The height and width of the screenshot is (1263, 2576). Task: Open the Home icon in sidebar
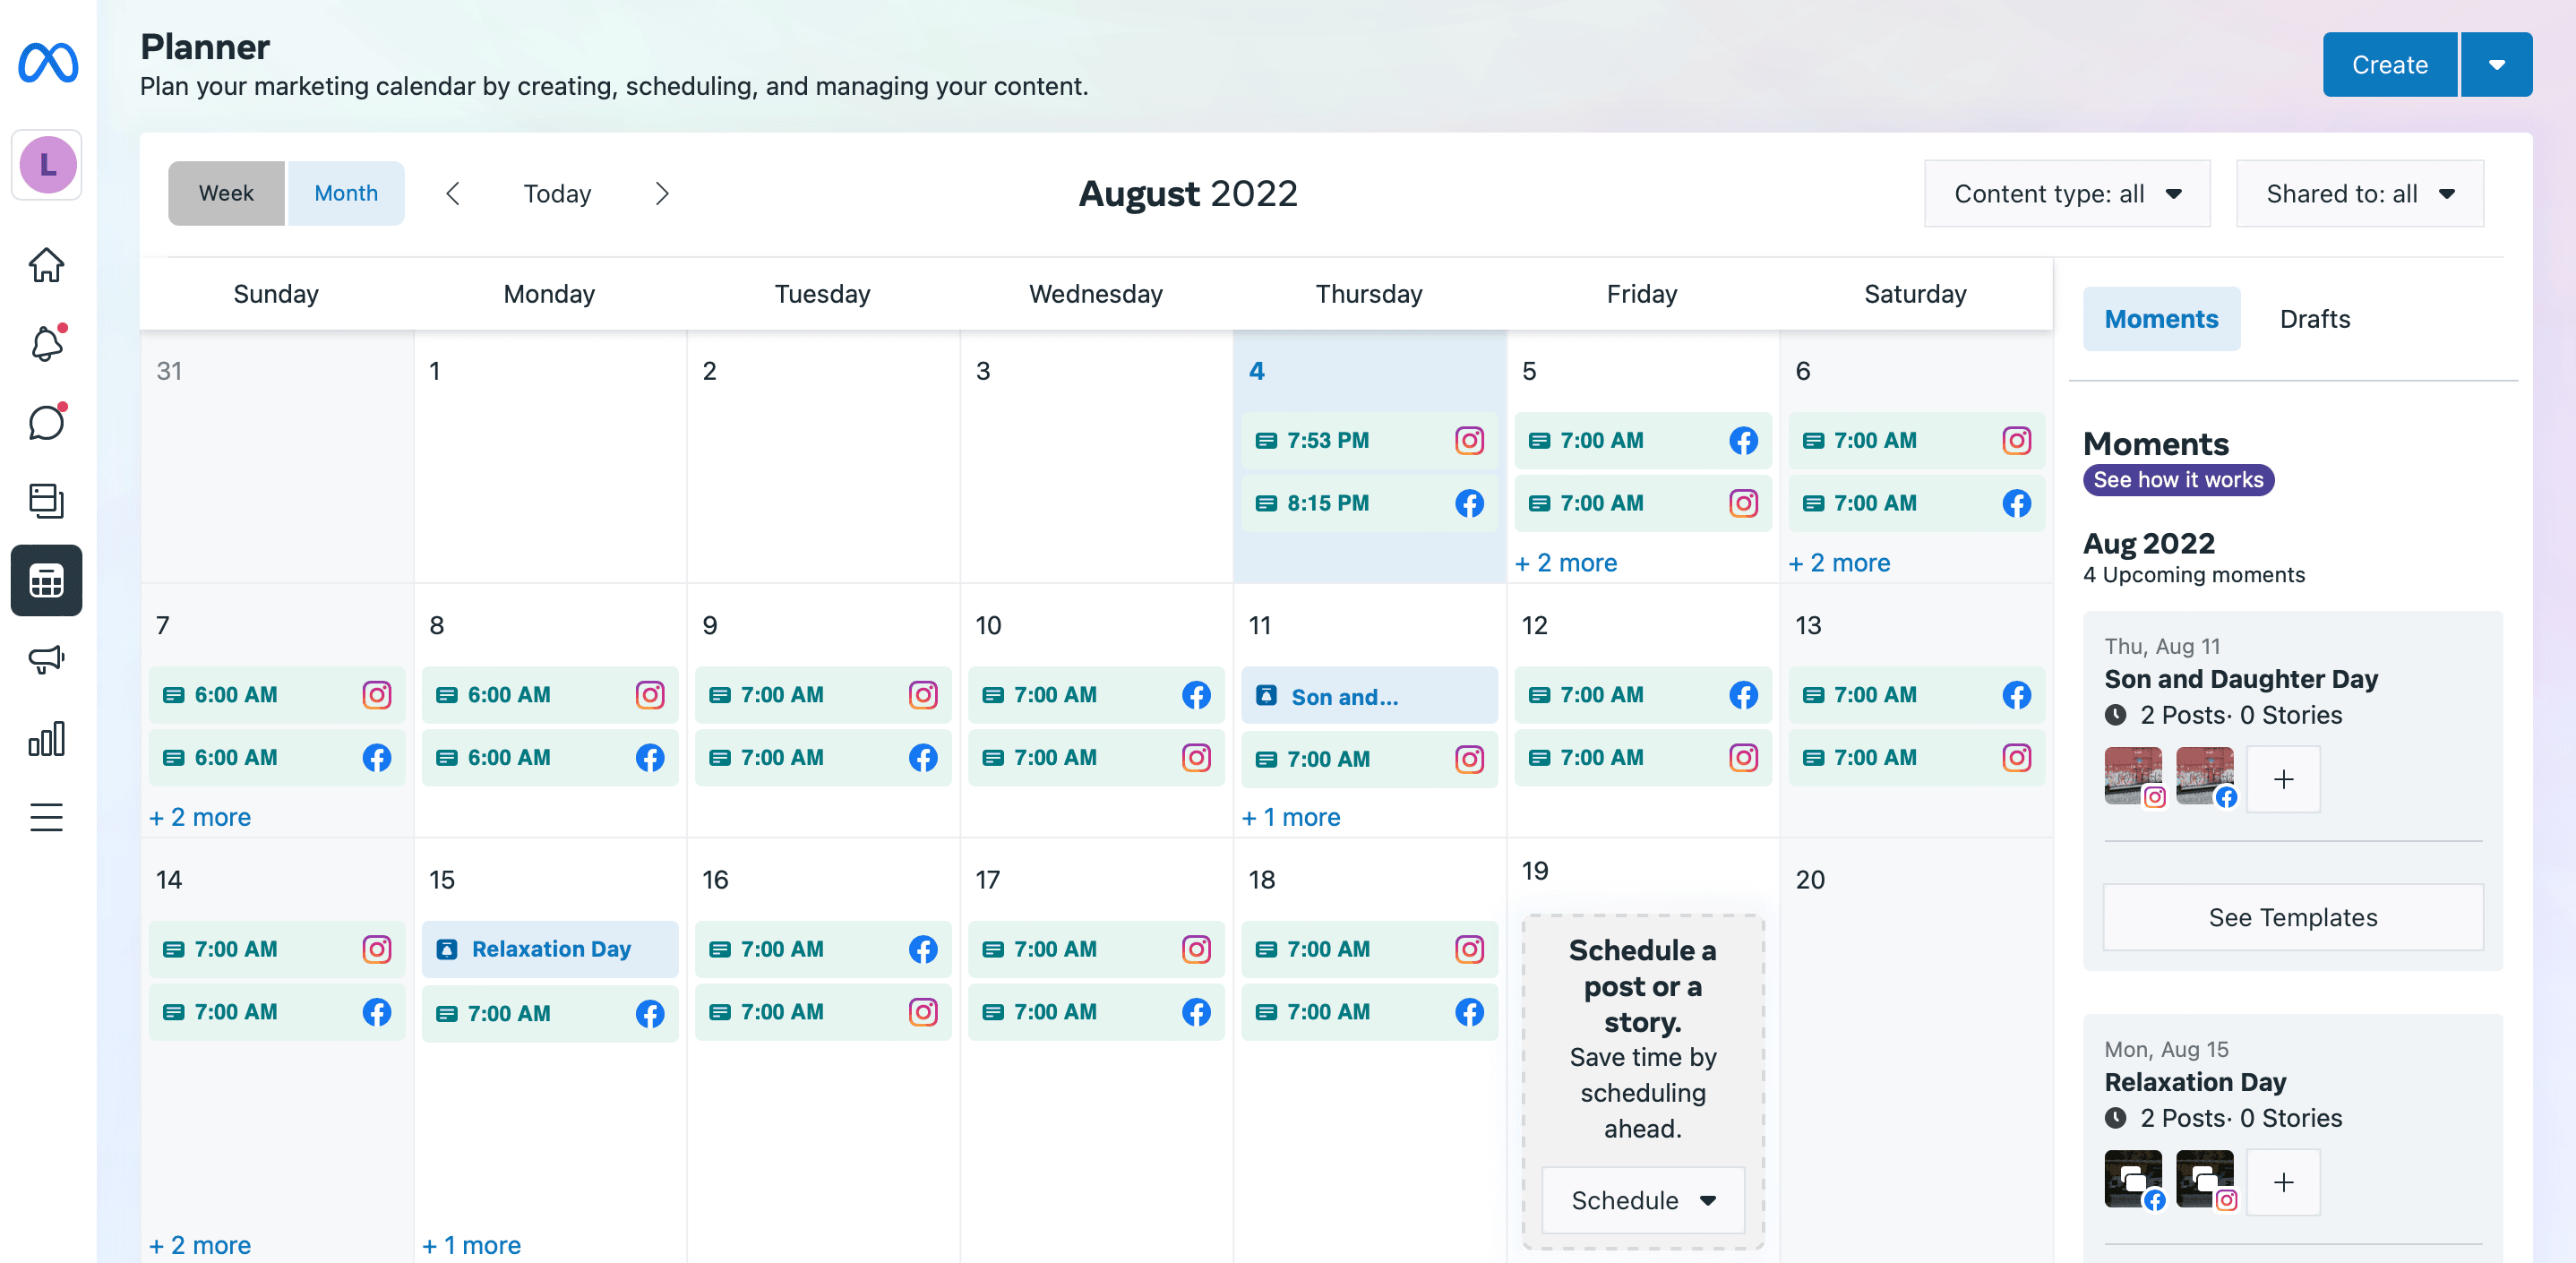tap(46, 265)
